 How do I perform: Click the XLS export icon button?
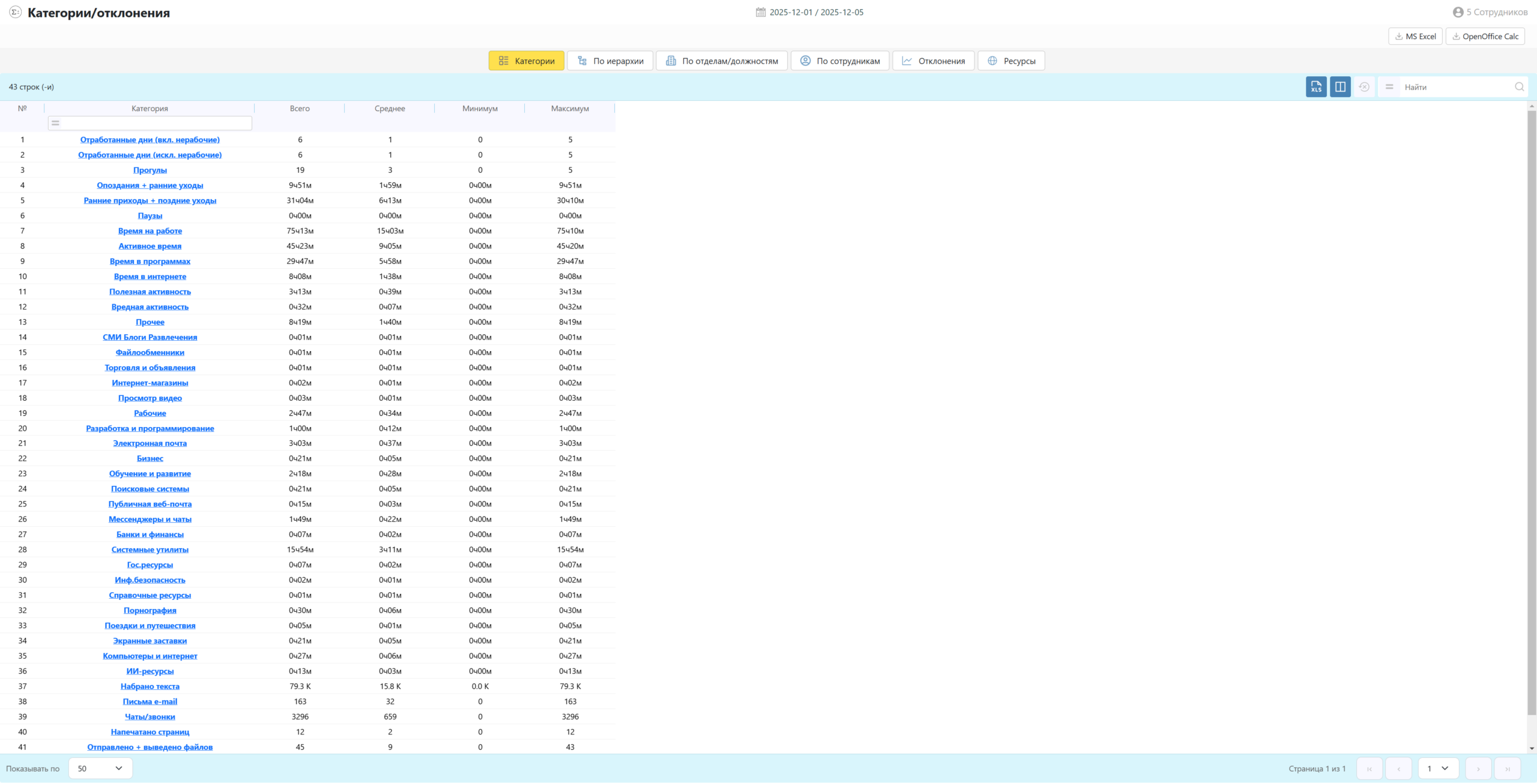click(1315, 87)
